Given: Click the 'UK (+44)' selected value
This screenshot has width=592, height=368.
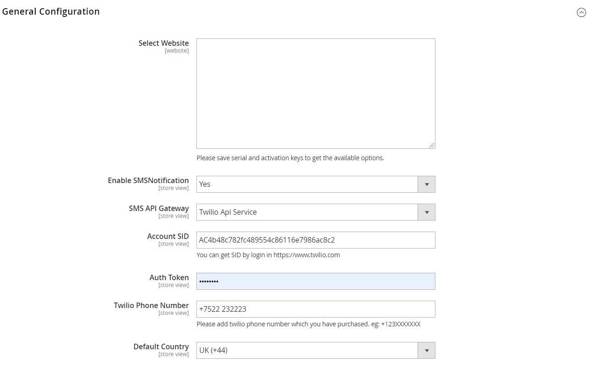Looking at the screenshot, I should (213, 351).
